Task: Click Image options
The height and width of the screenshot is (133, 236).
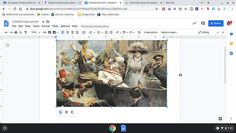Action: pyautogui.click(x=151, y=33)
